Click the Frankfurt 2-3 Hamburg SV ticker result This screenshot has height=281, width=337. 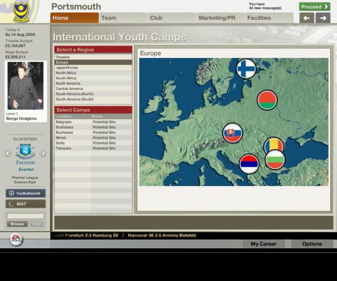coord(92,235)
